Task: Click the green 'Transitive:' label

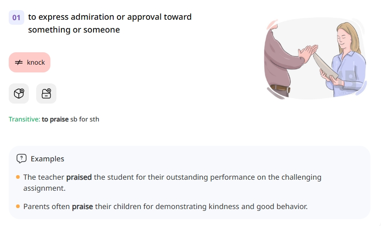Action: coord(24,120)
